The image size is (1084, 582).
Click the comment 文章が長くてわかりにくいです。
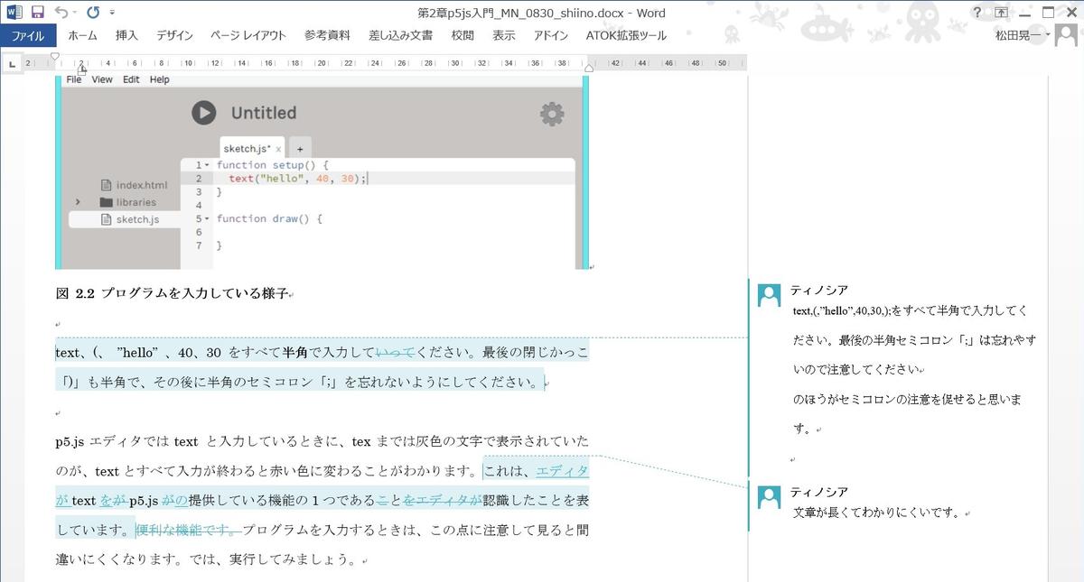[x=879, y=513]
